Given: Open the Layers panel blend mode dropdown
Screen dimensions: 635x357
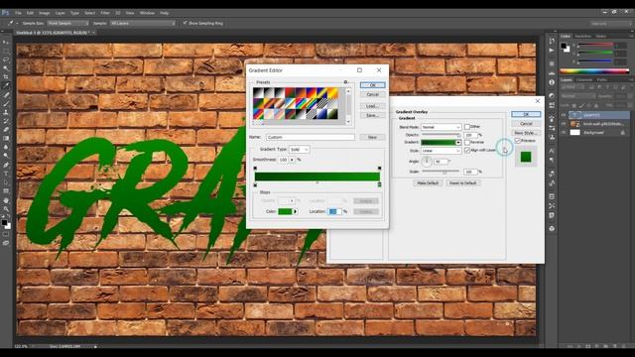Looking at the screenshot, I should click(577, 96).
